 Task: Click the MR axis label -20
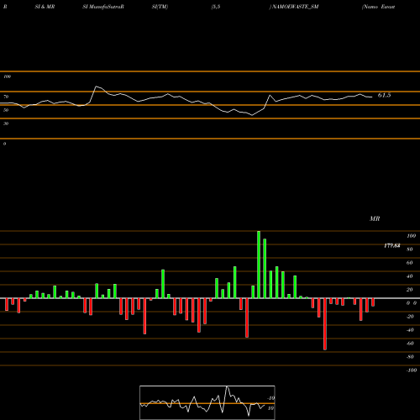410,317
